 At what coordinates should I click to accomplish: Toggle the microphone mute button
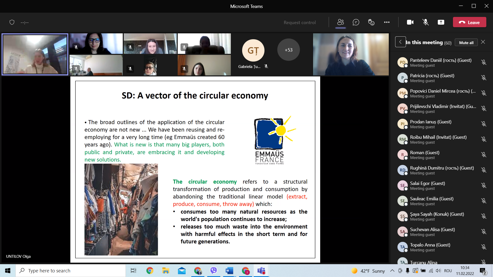(425, 22)
